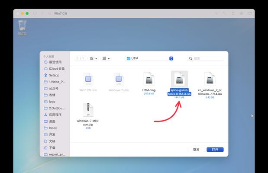Select the cn_windows_7_professional iso file icon
This screenshot has height=173, width=268.
pos(210,79)
